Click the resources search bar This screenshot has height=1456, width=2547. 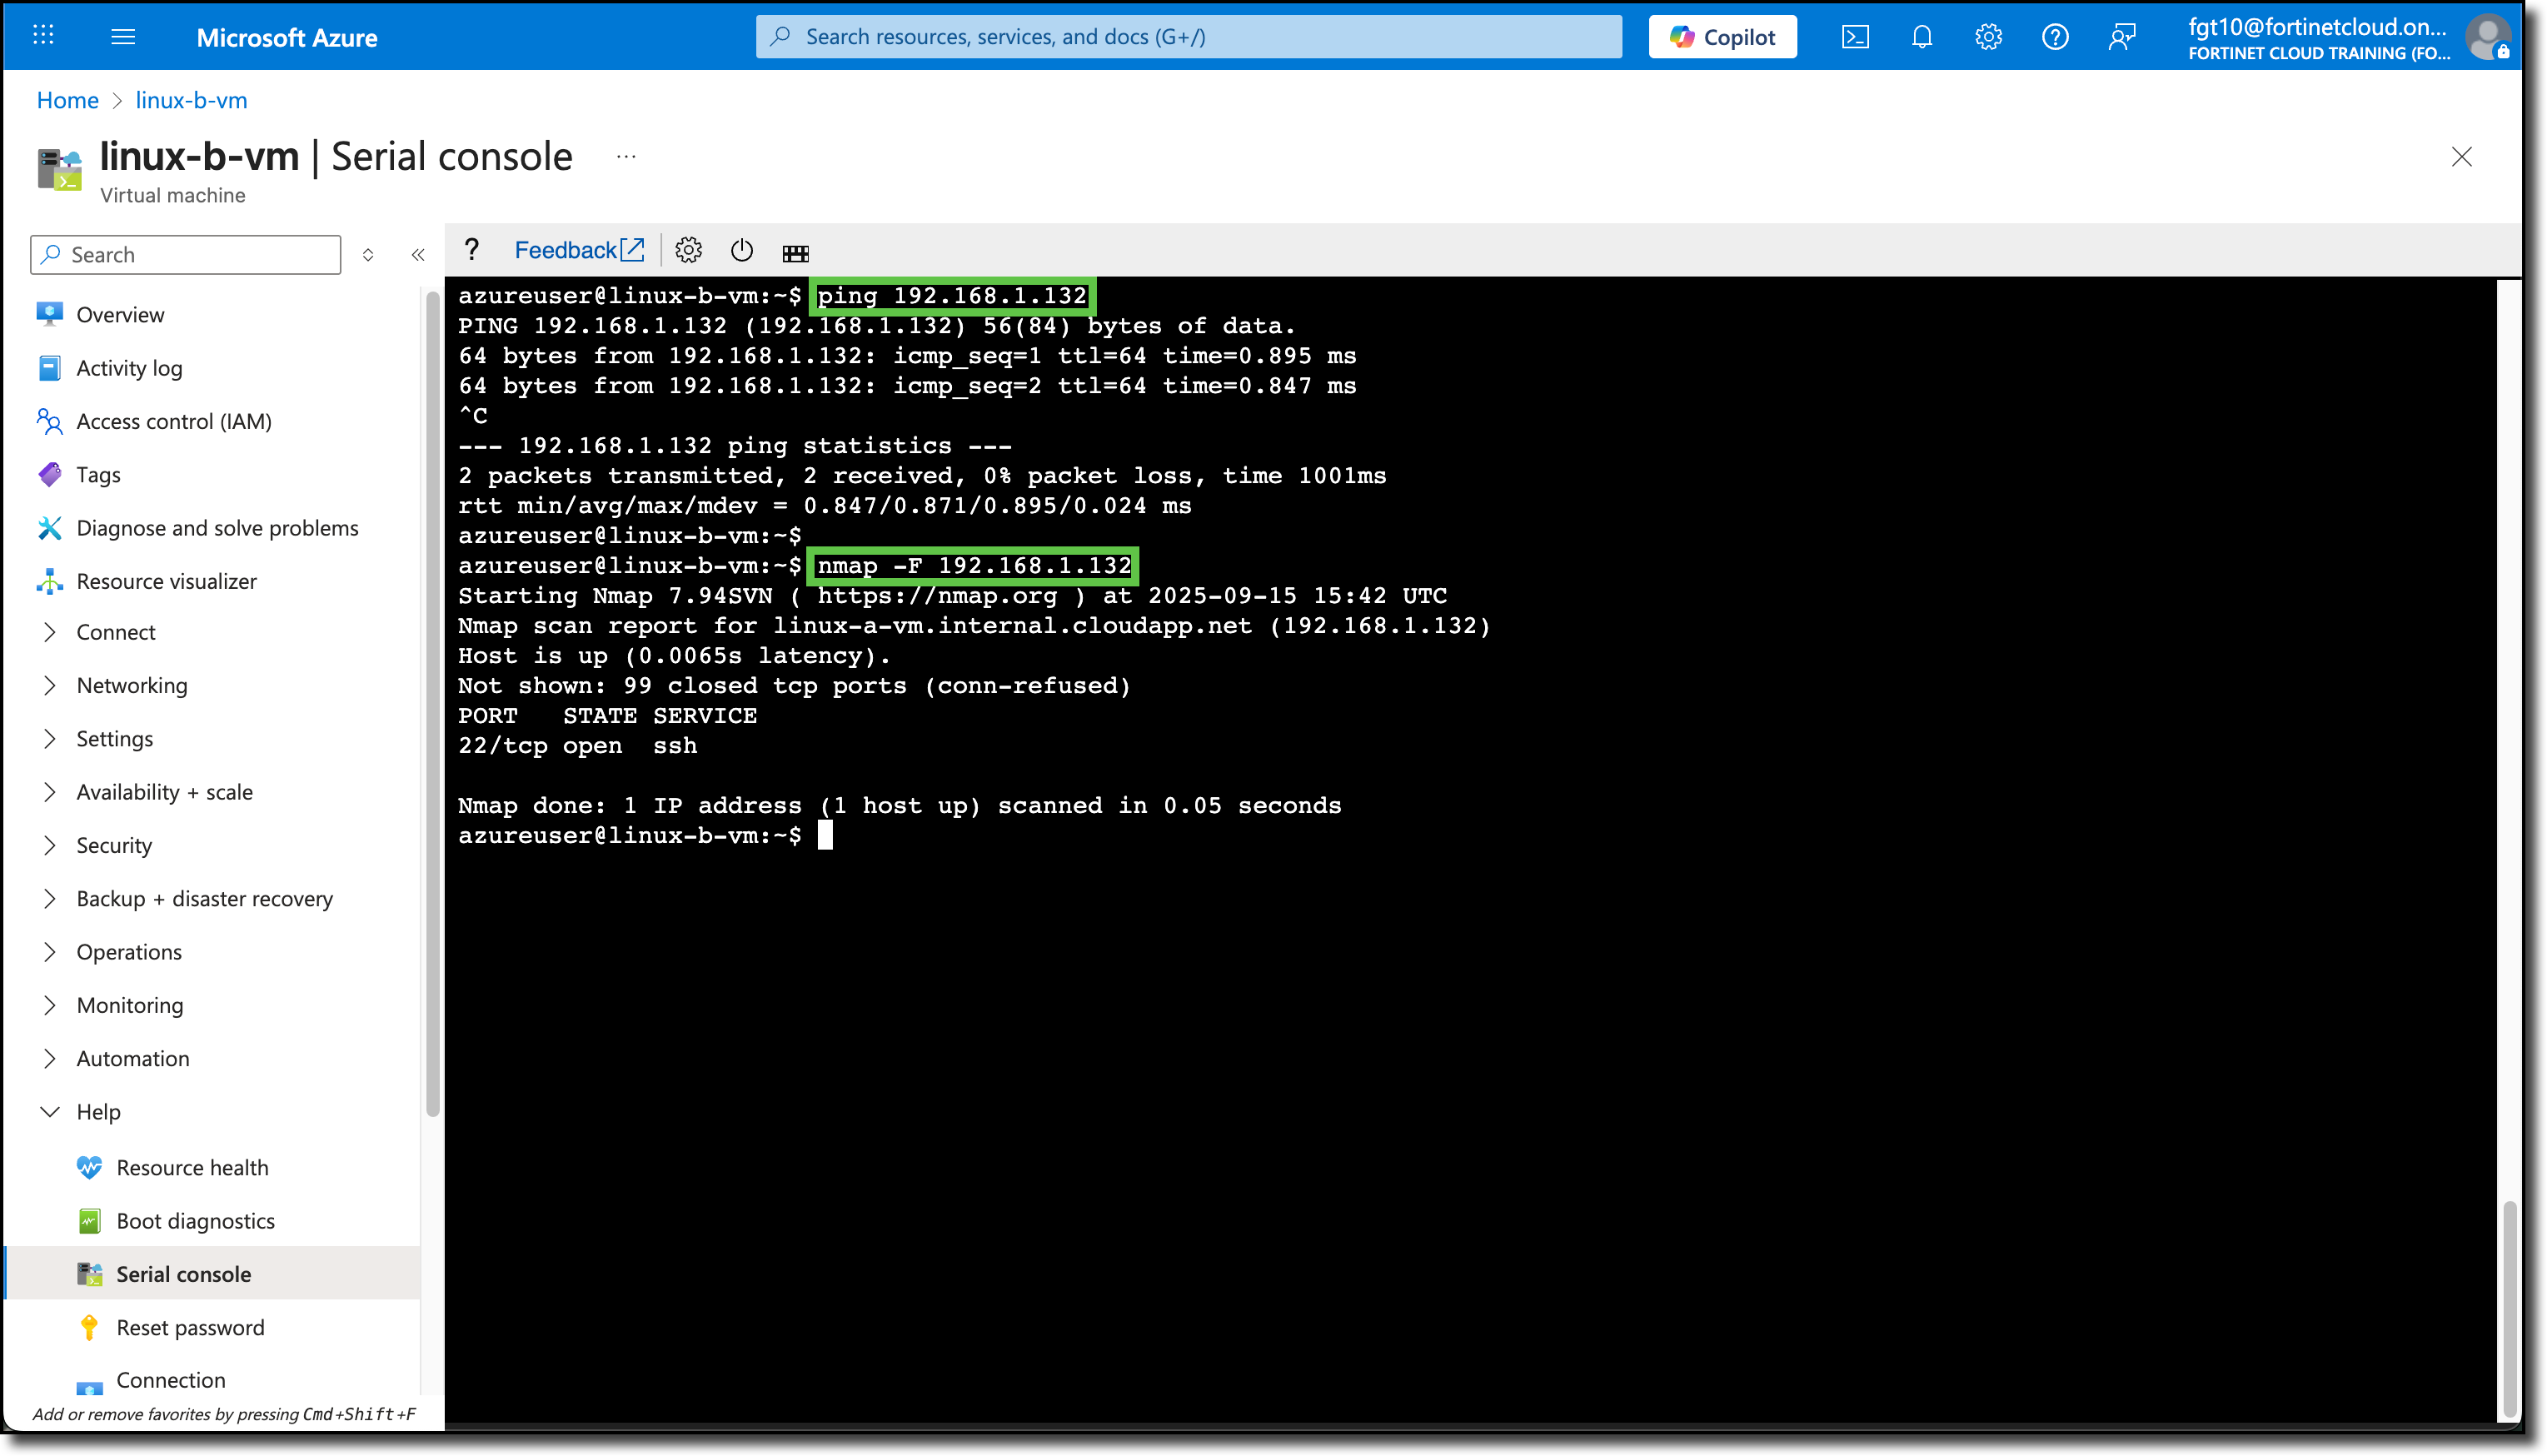1189,36
